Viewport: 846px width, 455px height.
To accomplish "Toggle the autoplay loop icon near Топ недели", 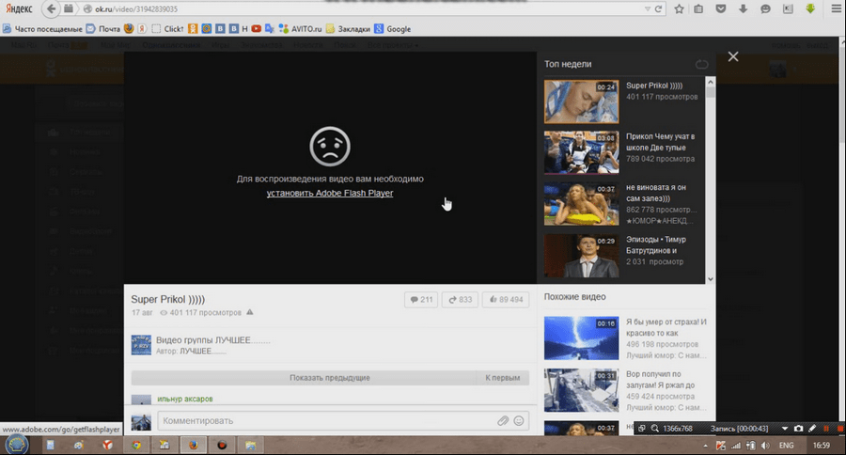I will pos(701,64).
